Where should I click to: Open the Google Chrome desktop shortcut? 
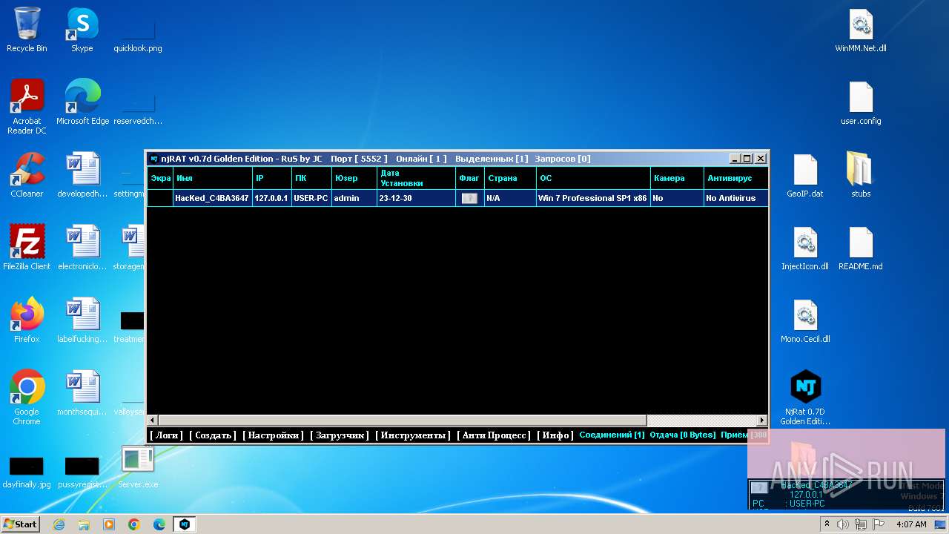27,398
